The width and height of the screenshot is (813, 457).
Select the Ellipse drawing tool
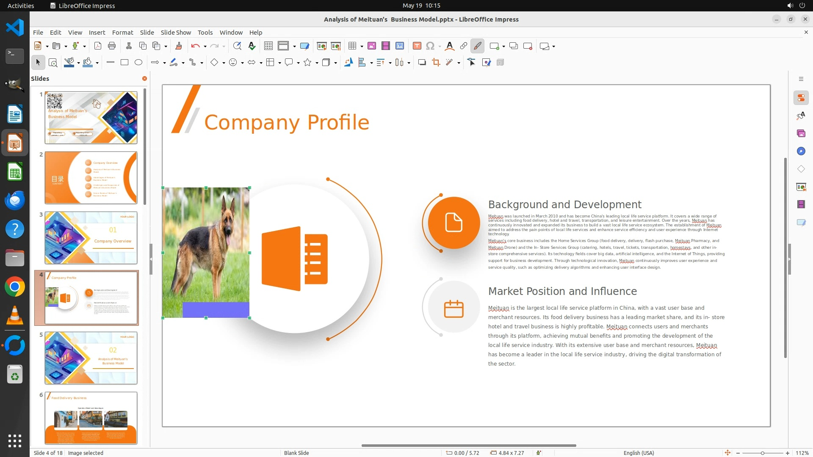click(138, 63)
